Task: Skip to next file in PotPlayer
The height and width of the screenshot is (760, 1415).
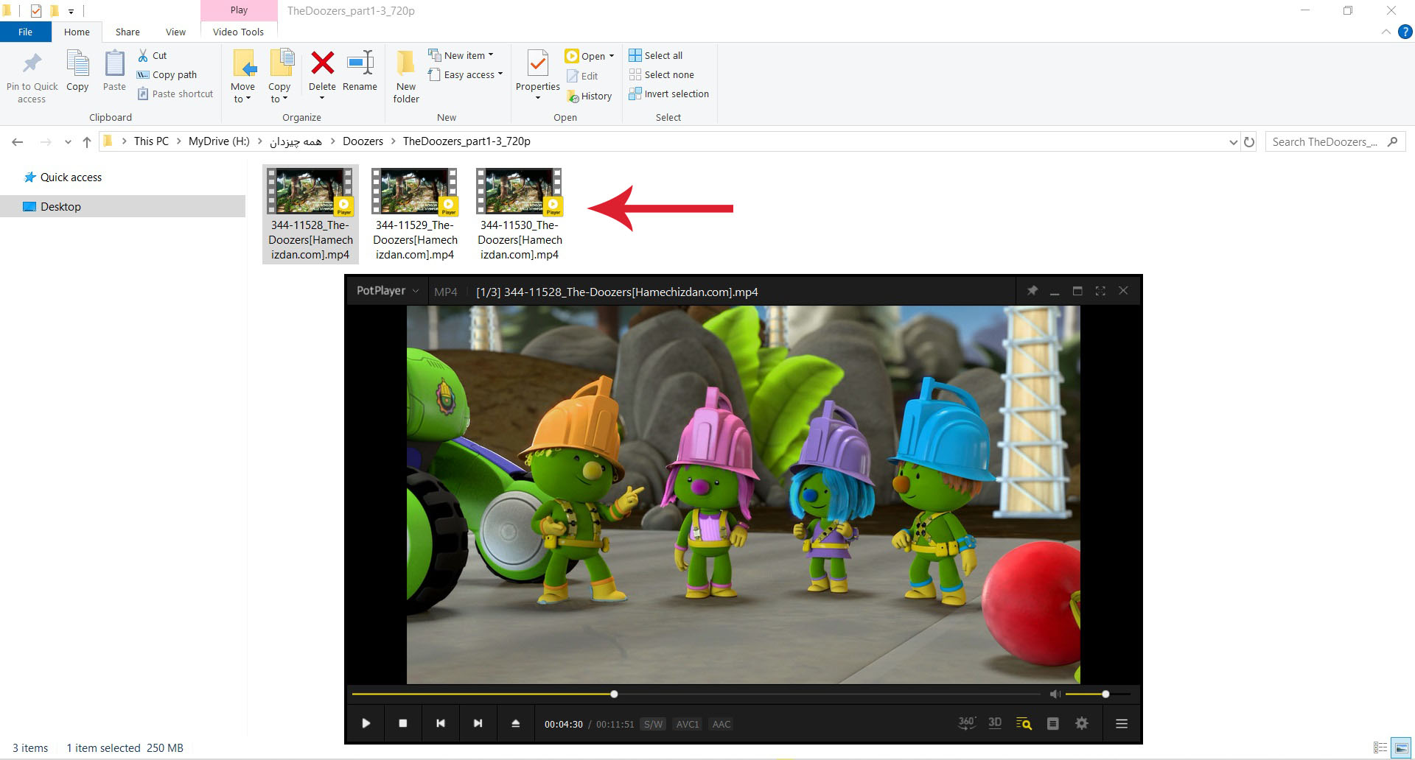Action: tap(478, 723)
